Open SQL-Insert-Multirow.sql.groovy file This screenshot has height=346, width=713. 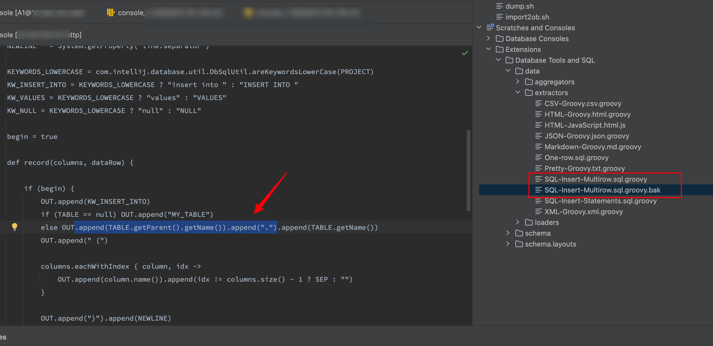[x=595, y=179]
